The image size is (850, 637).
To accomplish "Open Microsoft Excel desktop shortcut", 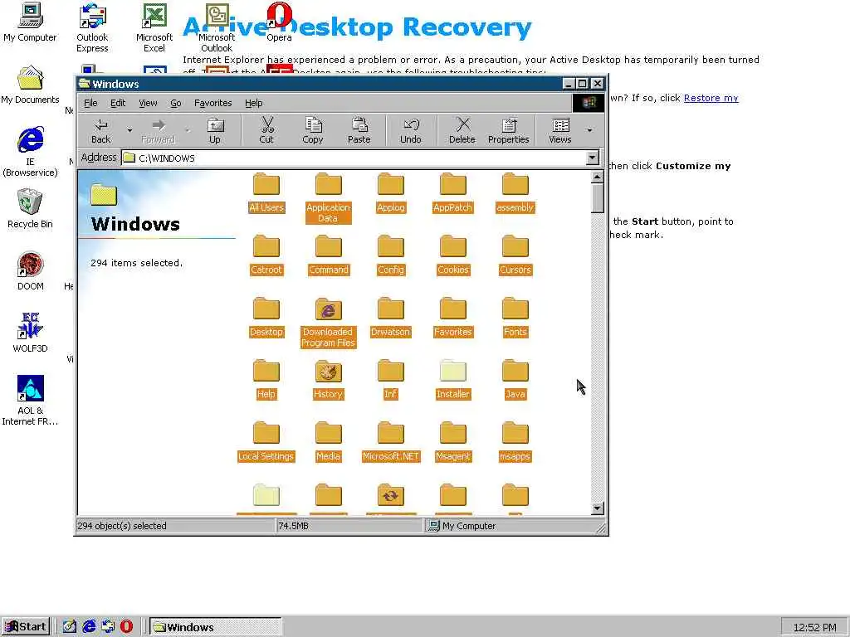I will point(154,28).
